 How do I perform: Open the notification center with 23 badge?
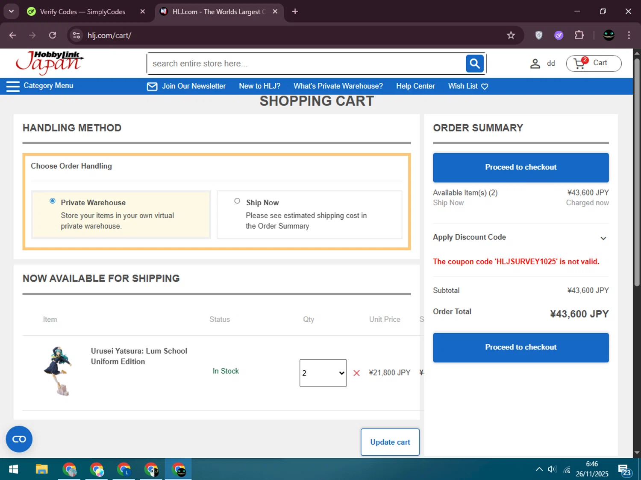click(624, 471)
